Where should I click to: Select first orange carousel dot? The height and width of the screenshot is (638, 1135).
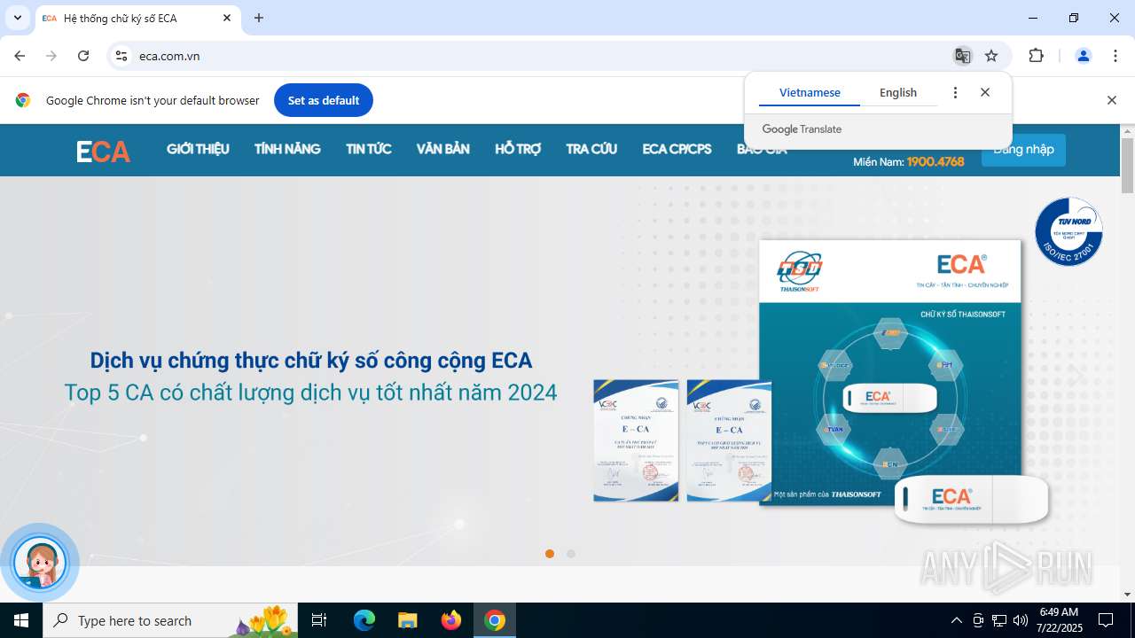550,554
